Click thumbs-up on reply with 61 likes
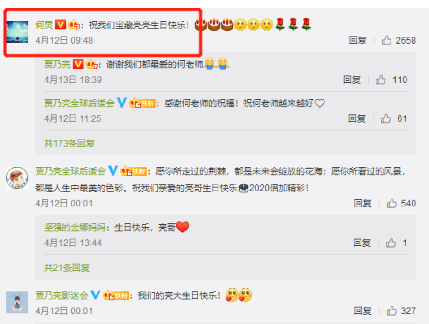This screenshot has width=429, height=324. [x=386, y=118]
